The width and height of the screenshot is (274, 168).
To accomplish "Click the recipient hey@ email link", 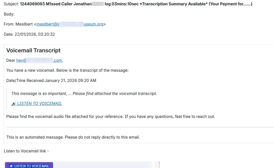I will 39,61.
